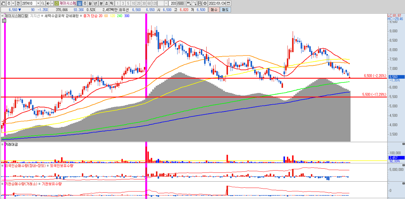Open the dropdown next to speaker icon
The image size is (405, 199).
pyautogui.click(x=52, y=3)
